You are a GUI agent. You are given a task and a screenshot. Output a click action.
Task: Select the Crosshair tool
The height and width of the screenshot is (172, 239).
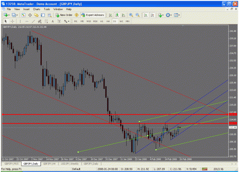pyautogui.click(x=12, y=21)
